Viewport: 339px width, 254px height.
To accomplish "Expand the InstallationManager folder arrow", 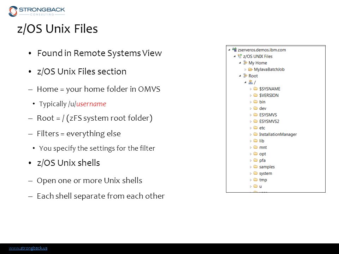I will (x=251, y=134).
